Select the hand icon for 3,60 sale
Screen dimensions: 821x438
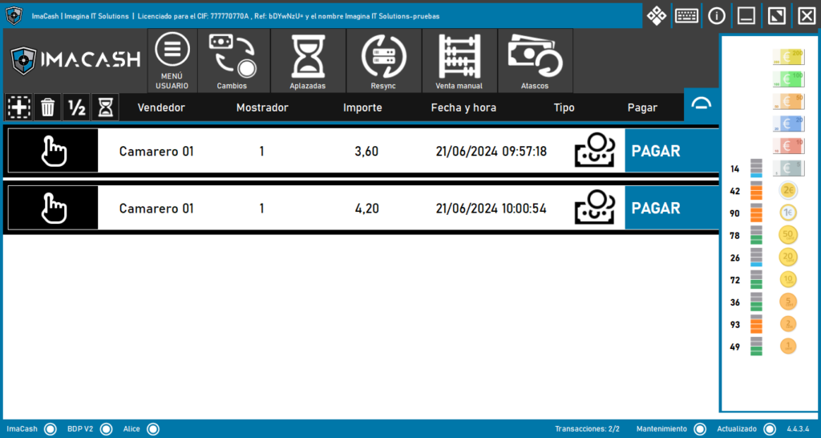click(54, 151)
